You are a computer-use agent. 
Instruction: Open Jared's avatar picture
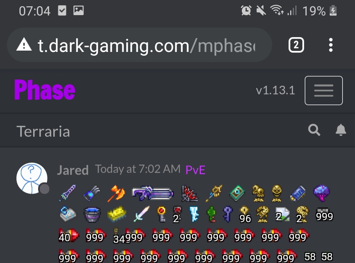[32, 178]
